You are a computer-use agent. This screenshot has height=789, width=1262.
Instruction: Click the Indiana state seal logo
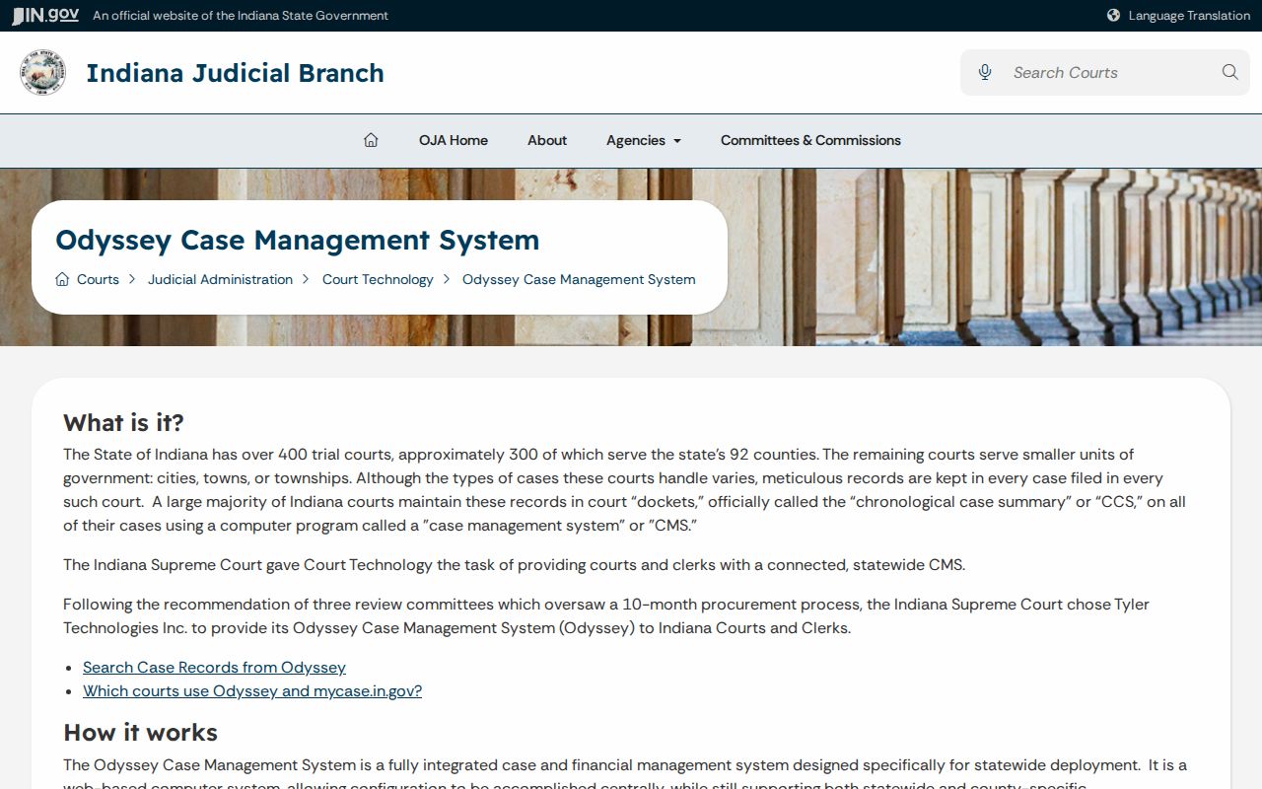click(42, 73)
